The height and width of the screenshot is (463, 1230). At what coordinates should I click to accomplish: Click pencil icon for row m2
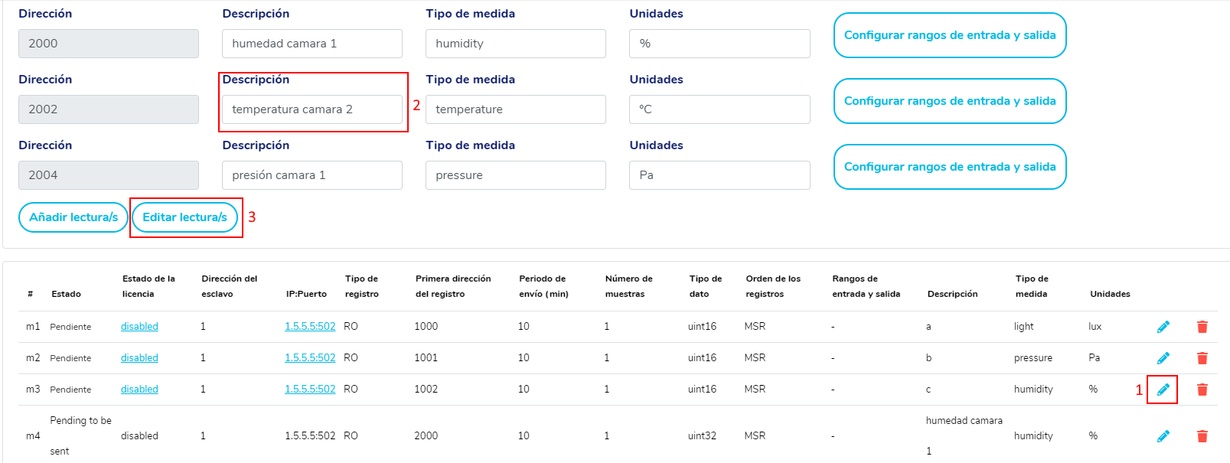click(x=1163, y=358)
